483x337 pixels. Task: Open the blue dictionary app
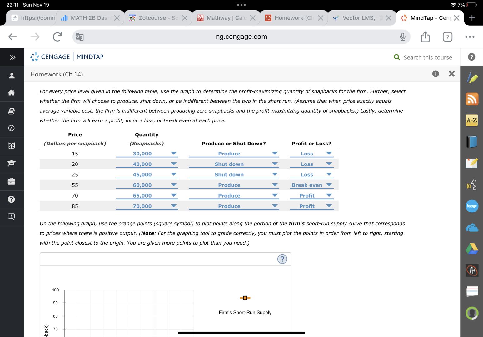pyautogui.click(x=472, y=141)
